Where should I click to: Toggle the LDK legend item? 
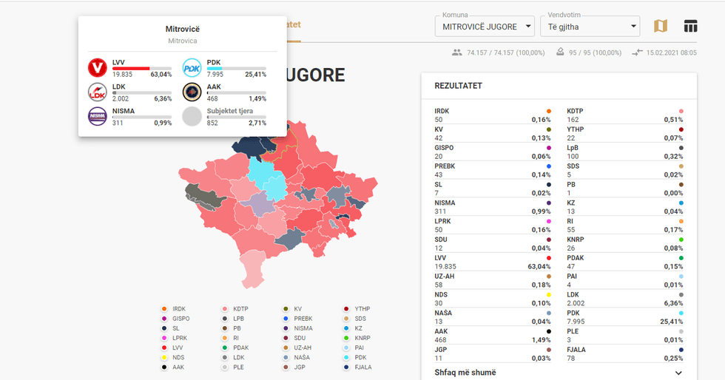point(238,357)
